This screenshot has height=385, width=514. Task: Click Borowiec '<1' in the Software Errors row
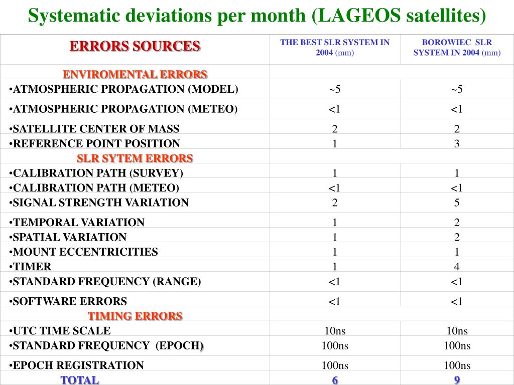pyautogui.click(x=457, y=301)
